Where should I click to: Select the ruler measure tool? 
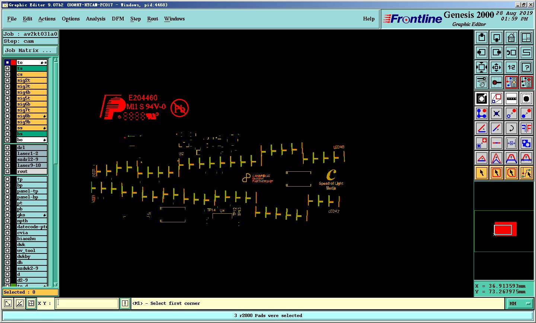[511, 98]
